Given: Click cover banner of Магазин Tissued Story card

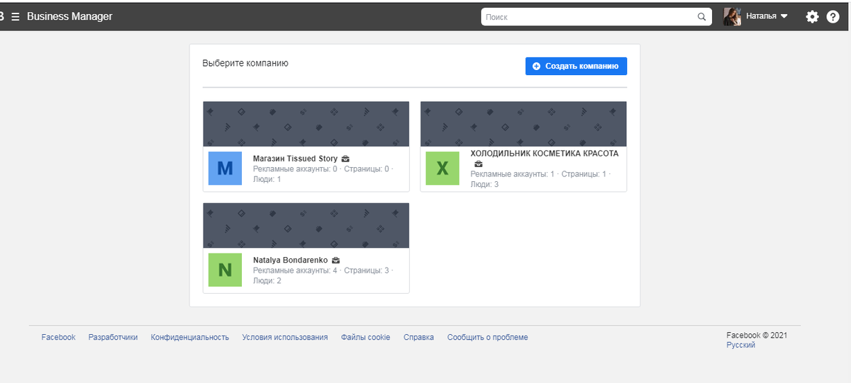Looking at the screenshot, I should [x=306, y=124].
